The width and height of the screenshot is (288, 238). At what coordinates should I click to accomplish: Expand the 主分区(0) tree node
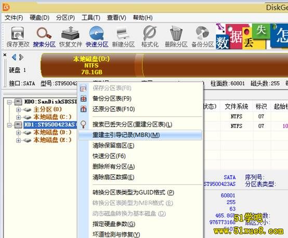(18, 110)
